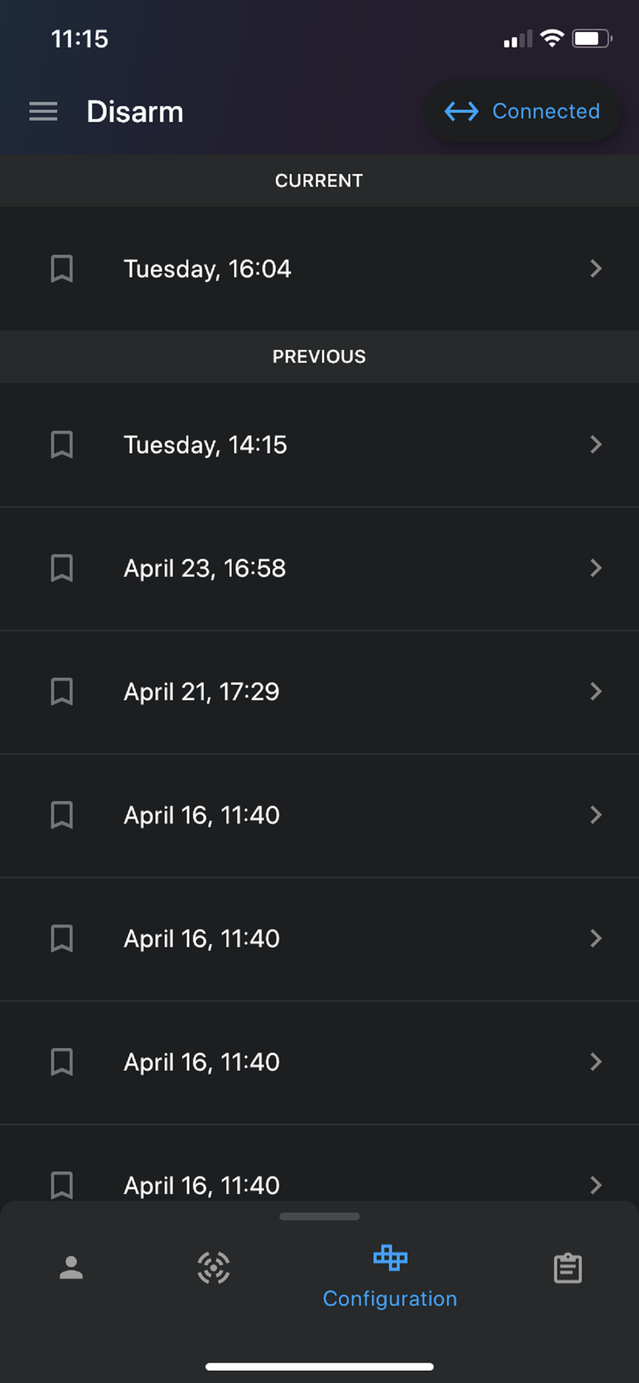Expand Tuesday, 16:04 with its chevron

pos(595,268)
